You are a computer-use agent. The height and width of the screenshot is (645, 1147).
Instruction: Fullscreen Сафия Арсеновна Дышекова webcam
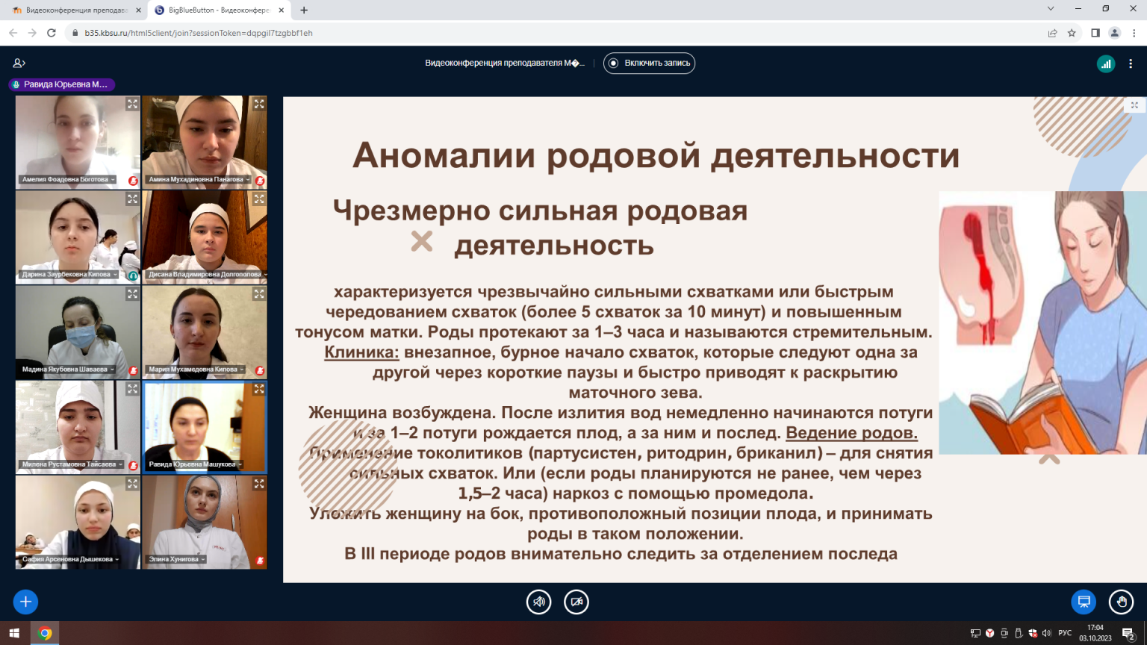pyautogui.click(x=132, y=484)
